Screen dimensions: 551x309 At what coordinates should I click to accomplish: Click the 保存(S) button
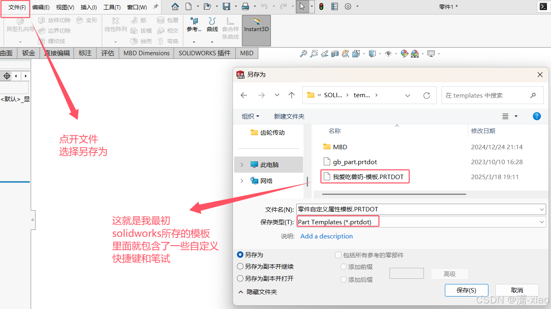point(467,290)
